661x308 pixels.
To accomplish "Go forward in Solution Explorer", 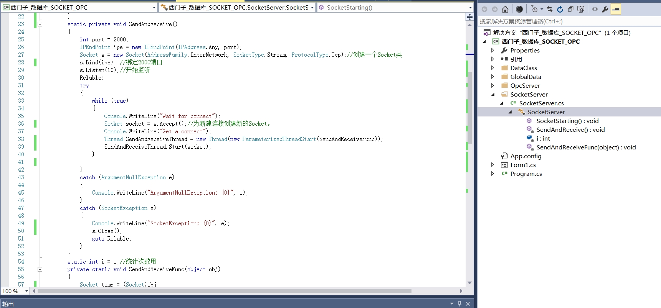I will tap(495, 9).
